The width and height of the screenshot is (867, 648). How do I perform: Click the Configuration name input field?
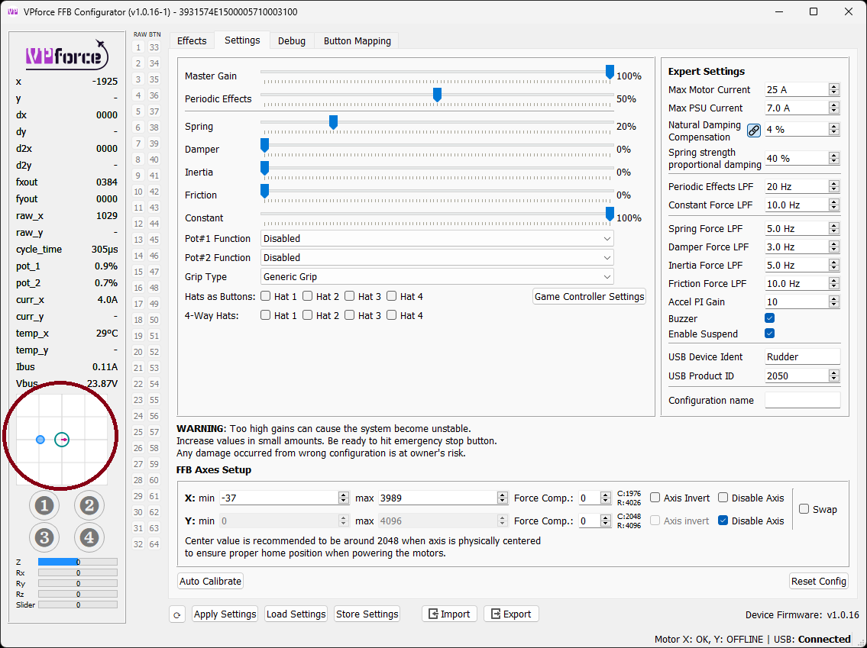pos(802,400)
